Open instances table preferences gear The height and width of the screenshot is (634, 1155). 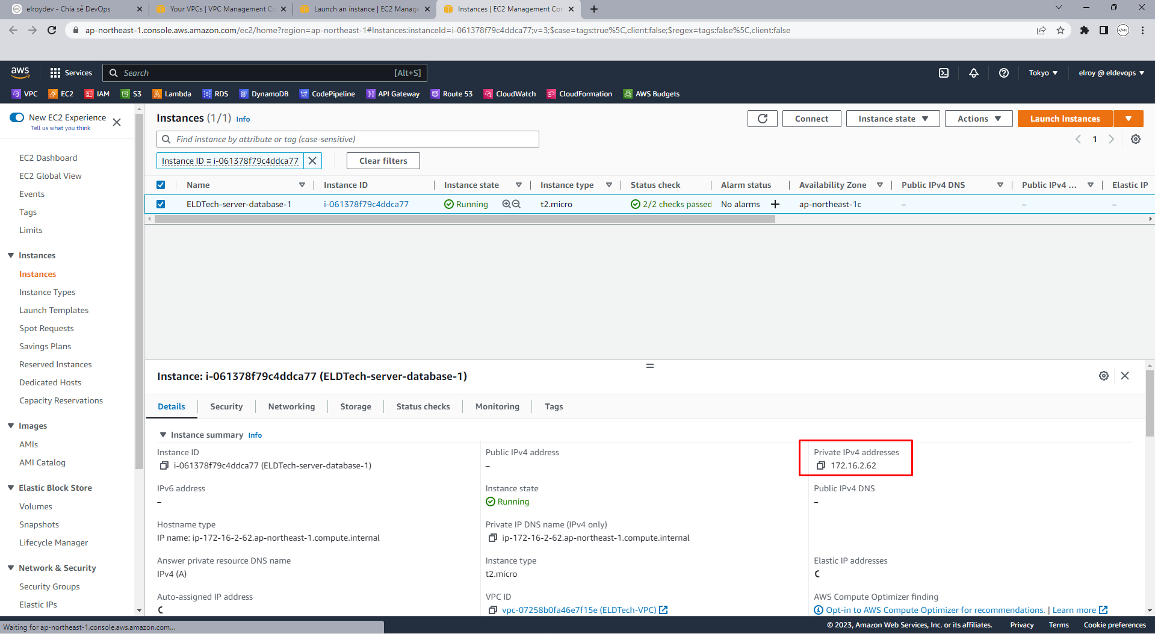tap(1136, 139)
